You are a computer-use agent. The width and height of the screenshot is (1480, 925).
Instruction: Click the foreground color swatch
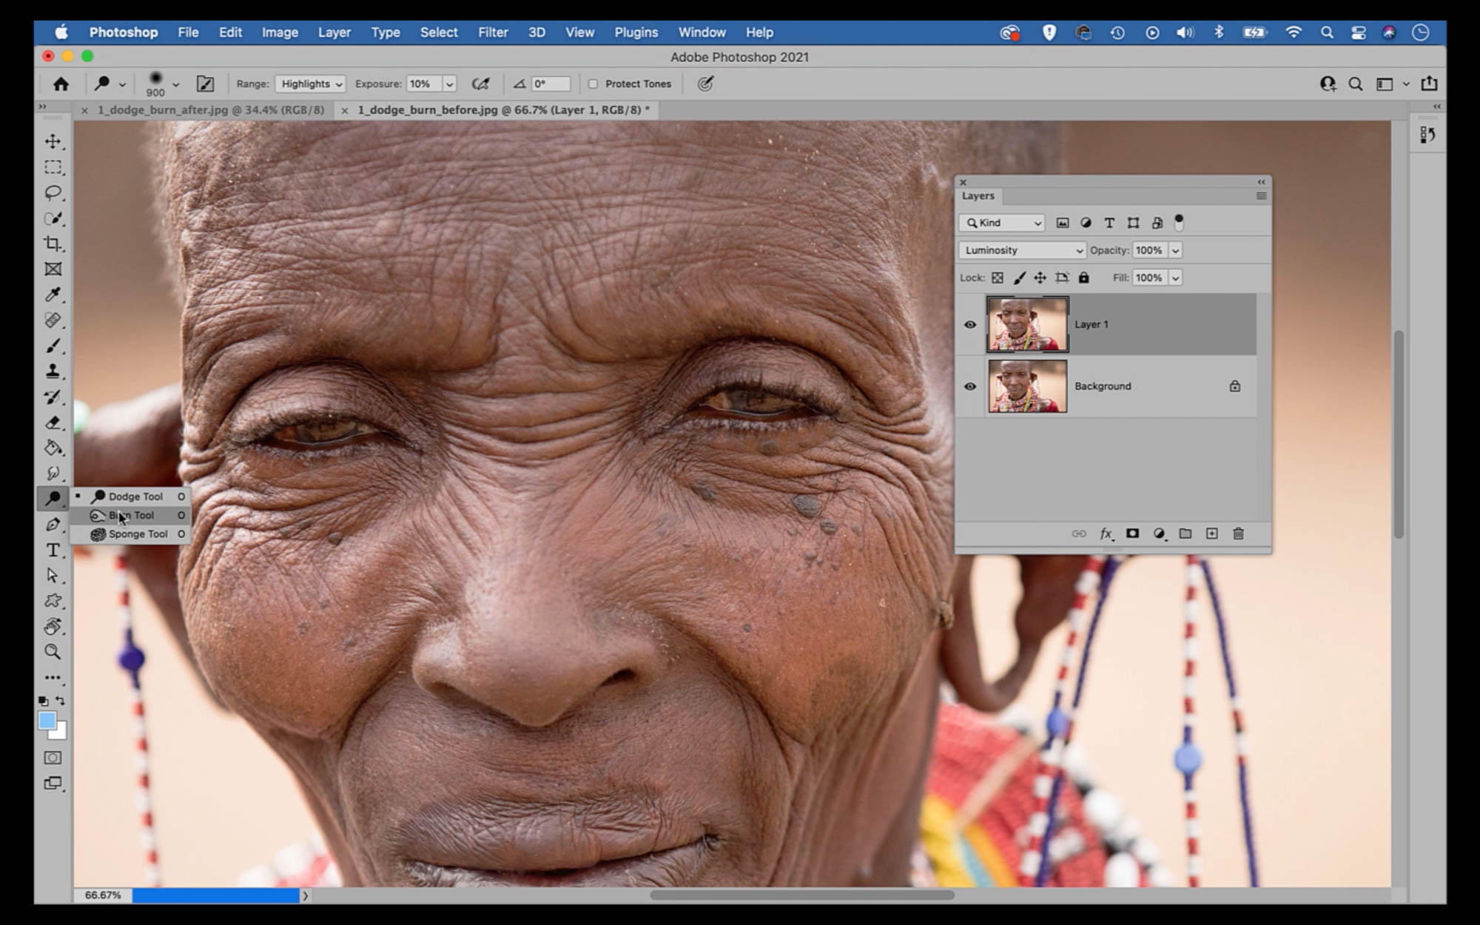point(49,719)
